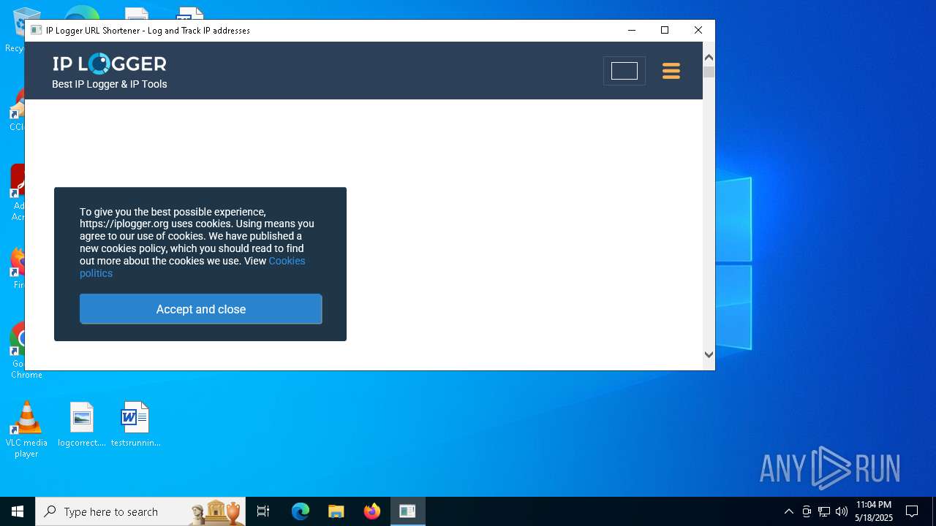Click the Best IP Logger & IP Tools tagline
Screen dimensions: 936x526
point(110,84)
